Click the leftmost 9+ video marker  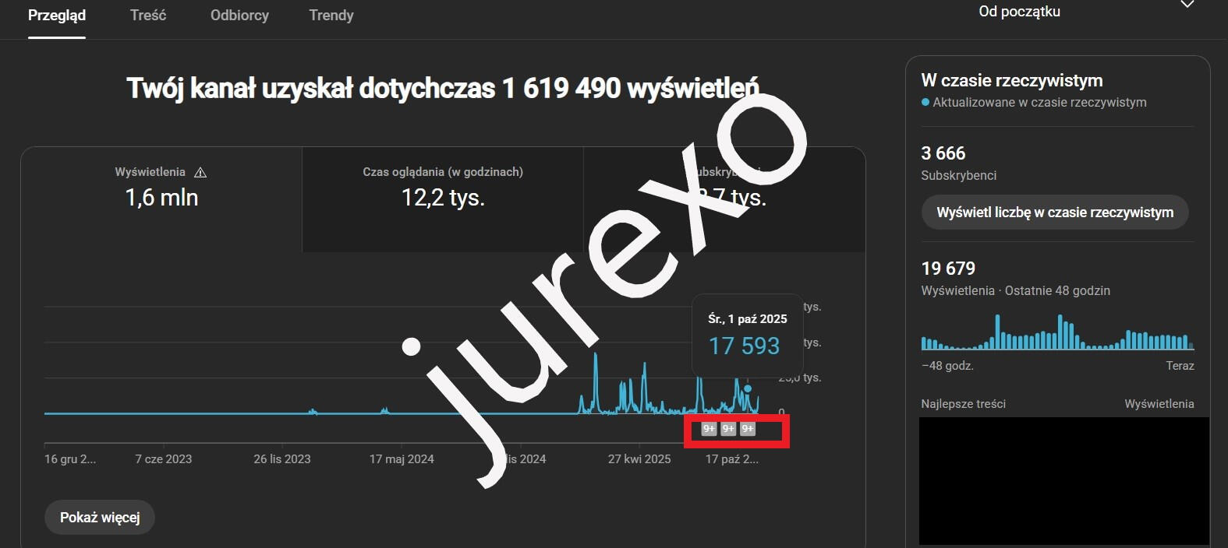(709, 429)
